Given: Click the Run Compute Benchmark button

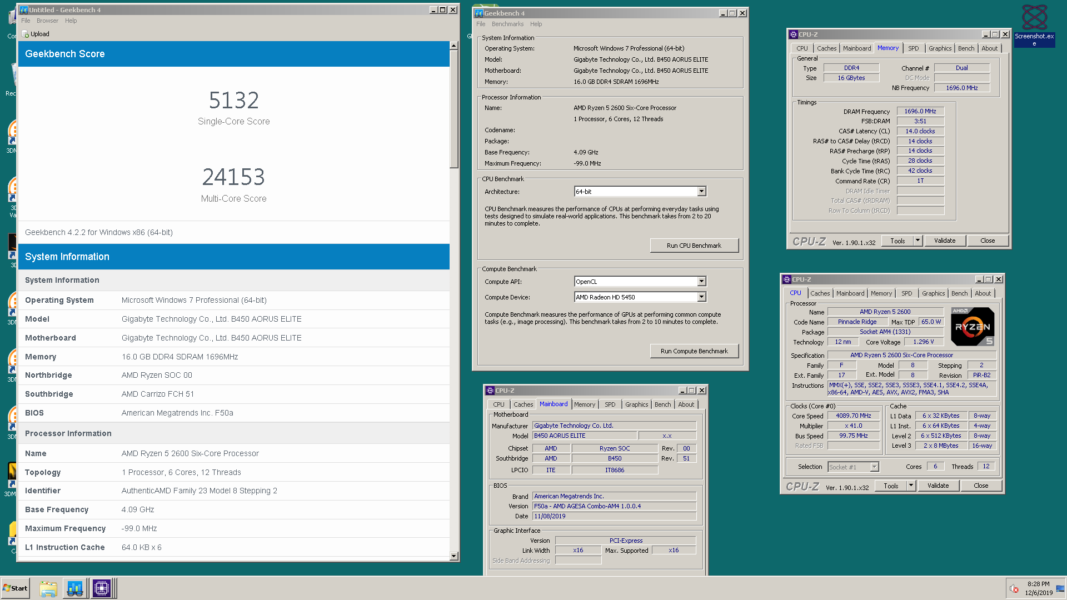Looking at the screenshot, I should 694,351.
